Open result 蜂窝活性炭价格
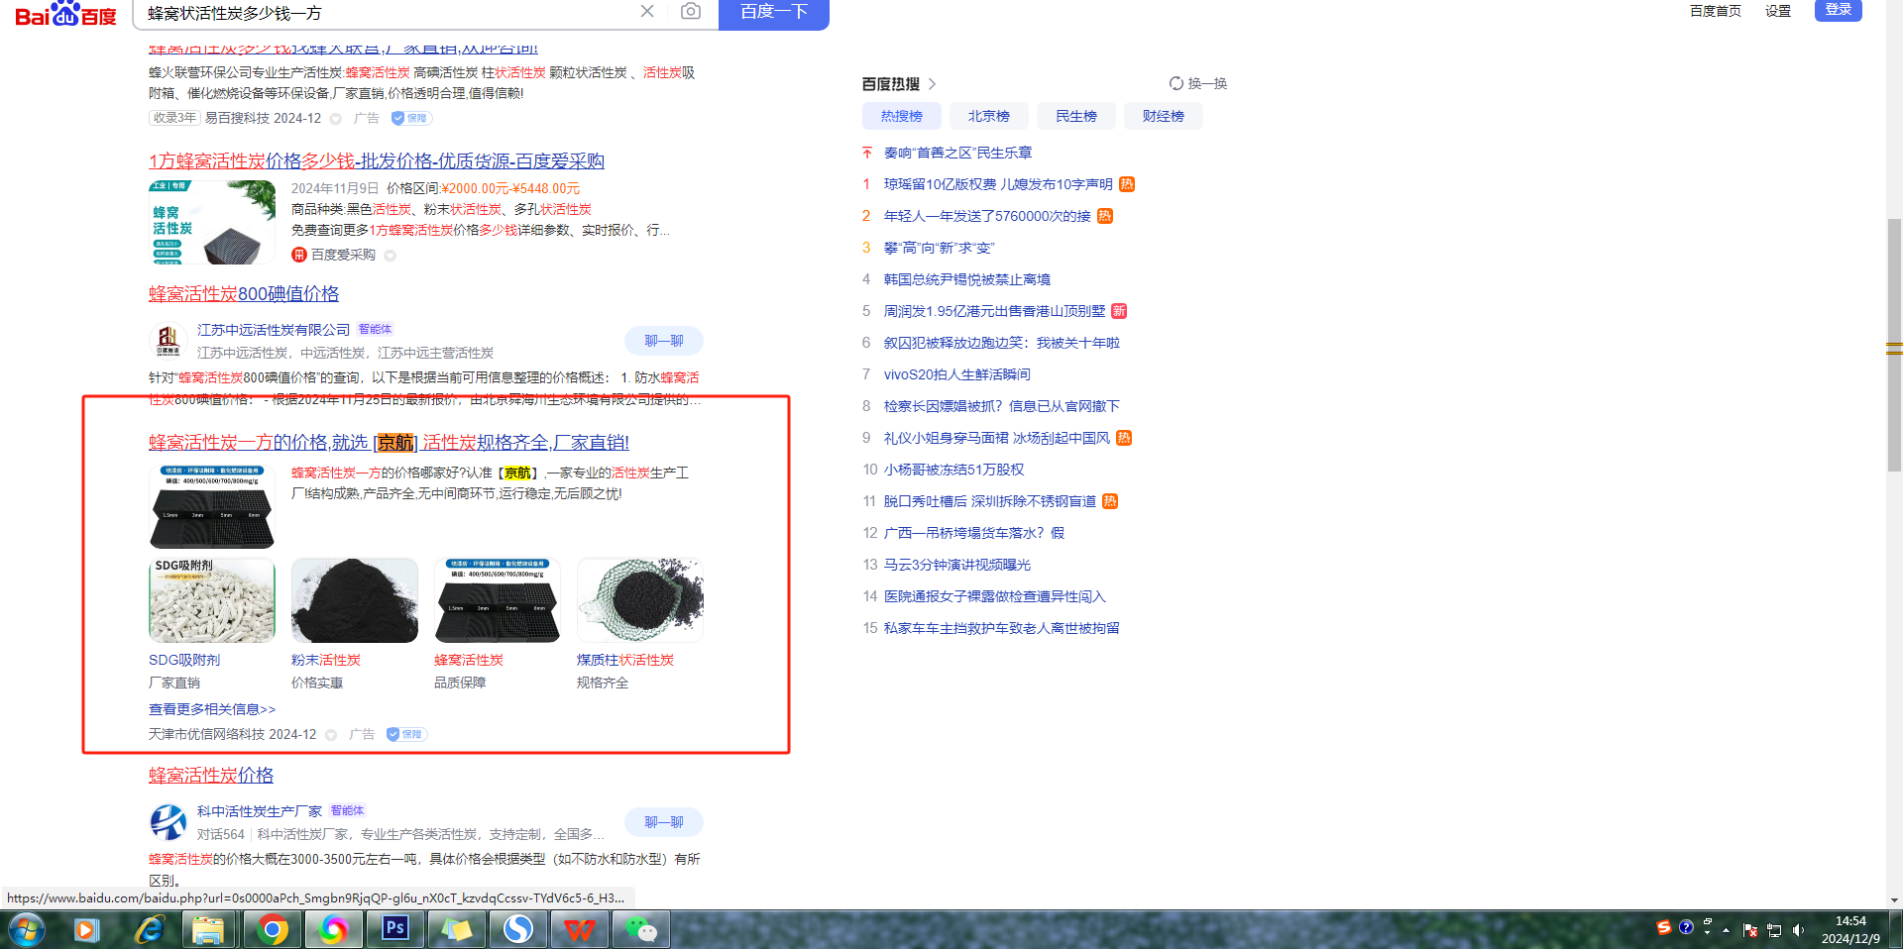 coord(211,775)
